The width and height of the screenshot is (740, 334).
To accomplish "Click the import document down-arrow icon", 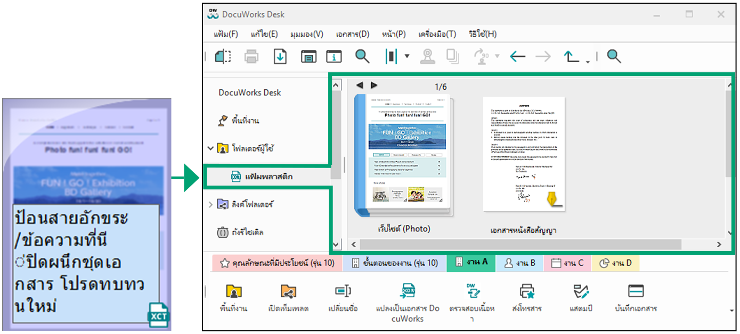I will click(x=280, y=56).
